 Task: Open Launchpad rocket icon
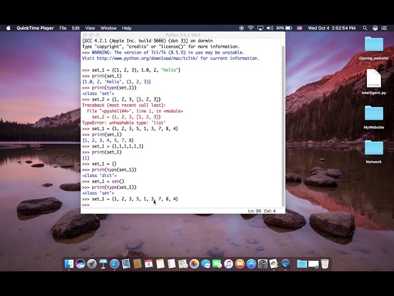[x=92, y=264]
